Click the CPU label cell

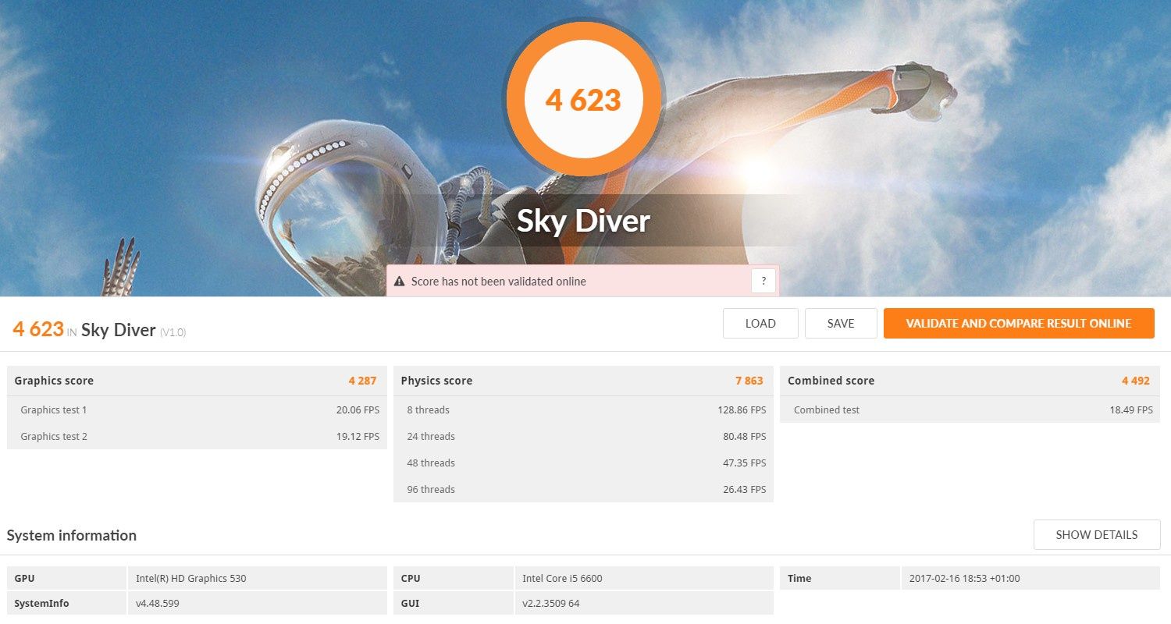coord(453,578)
